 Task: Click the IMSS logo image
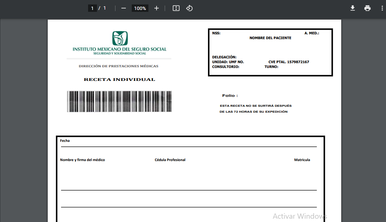120,38
